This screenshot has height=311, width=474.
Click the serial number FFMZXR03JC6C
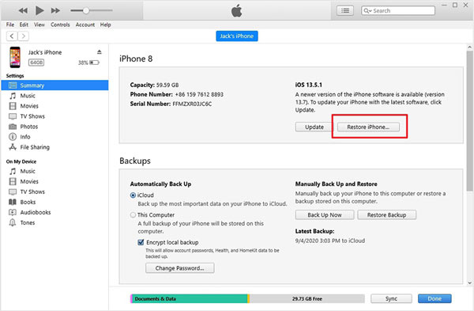(192, 104)
